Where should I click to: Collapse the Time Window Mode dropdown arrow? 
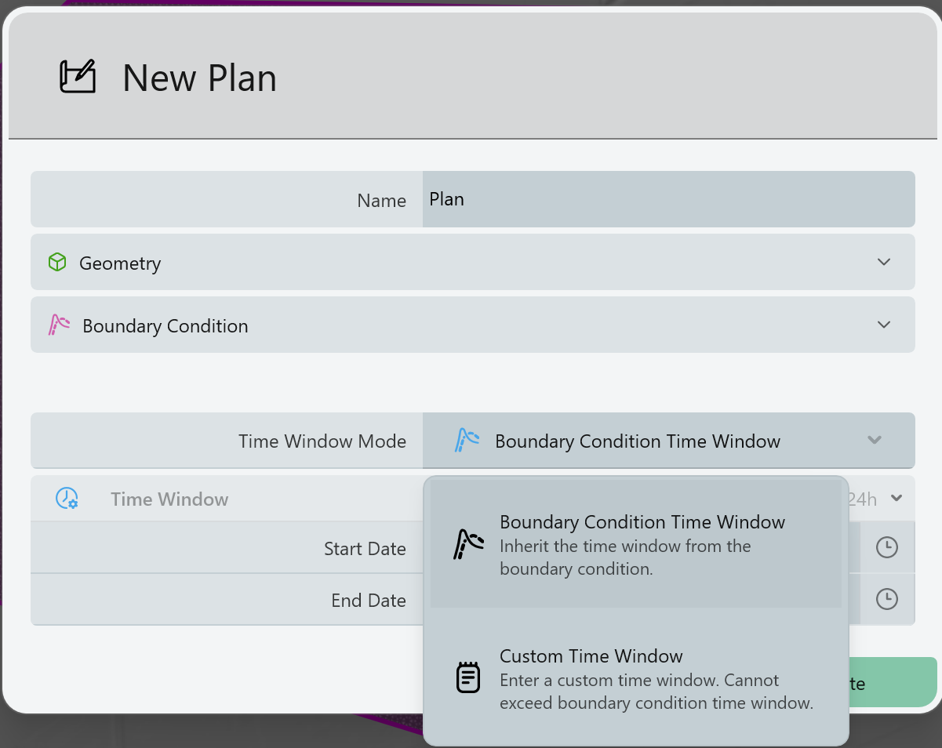pos(875,440)
